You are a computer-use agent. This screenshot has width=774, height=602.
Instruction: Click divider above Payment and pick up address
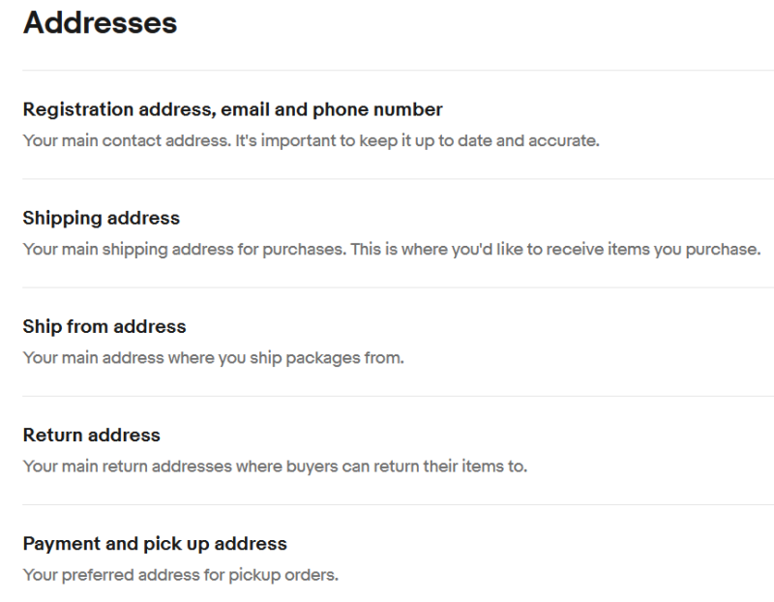[387, 504]
